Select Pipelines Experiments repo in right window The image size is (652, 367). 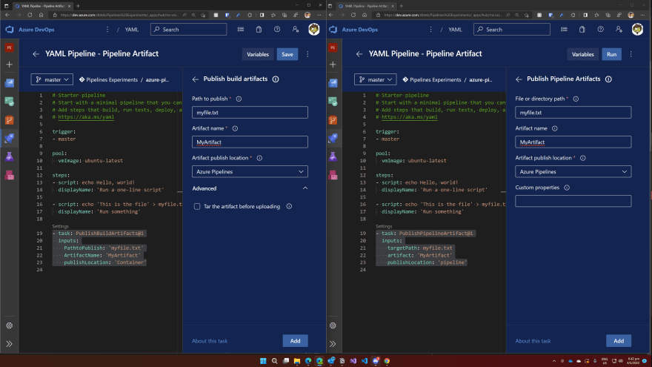pyautogui.click(x=432, y=79)
